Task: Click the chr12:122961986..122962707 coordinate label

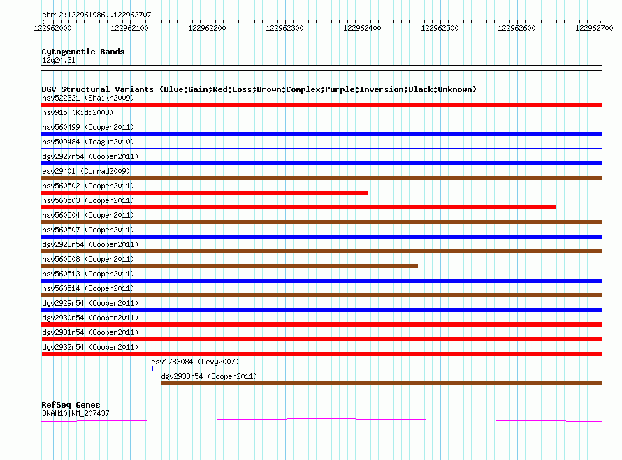Action: 96,15
